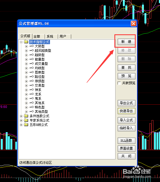Image resolution: width=160 pixels, height=182 pixels.
Task: Expand the 停损型 node
Action: click(26, 81)
